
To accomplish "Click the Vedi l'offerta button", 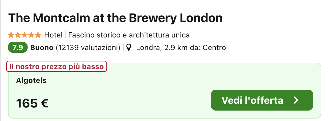I will [262, 100].
